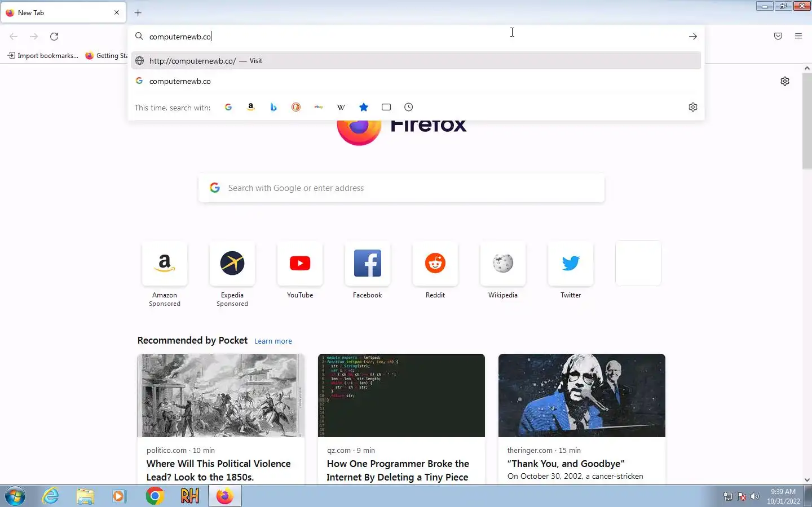
Task: Click Import bookmarks in bookmarks toolbar
Action: 43,56
